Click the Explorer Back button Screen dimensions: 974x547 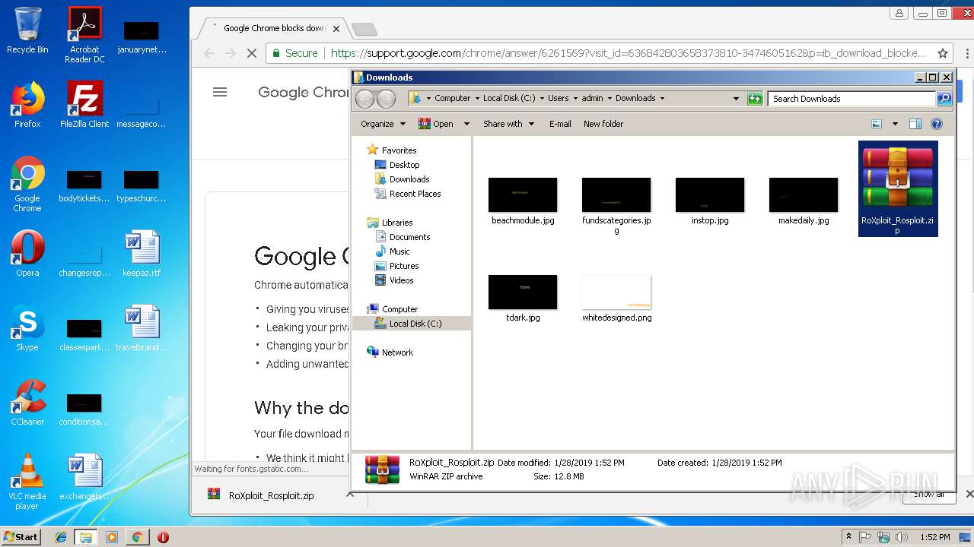(x=365, y=99)
